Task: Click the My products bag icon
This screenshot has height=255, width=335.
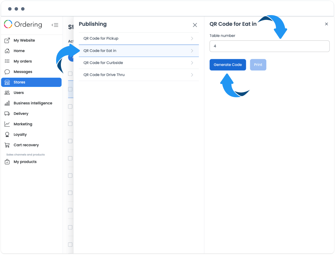Action: click(x=7, y=162)
